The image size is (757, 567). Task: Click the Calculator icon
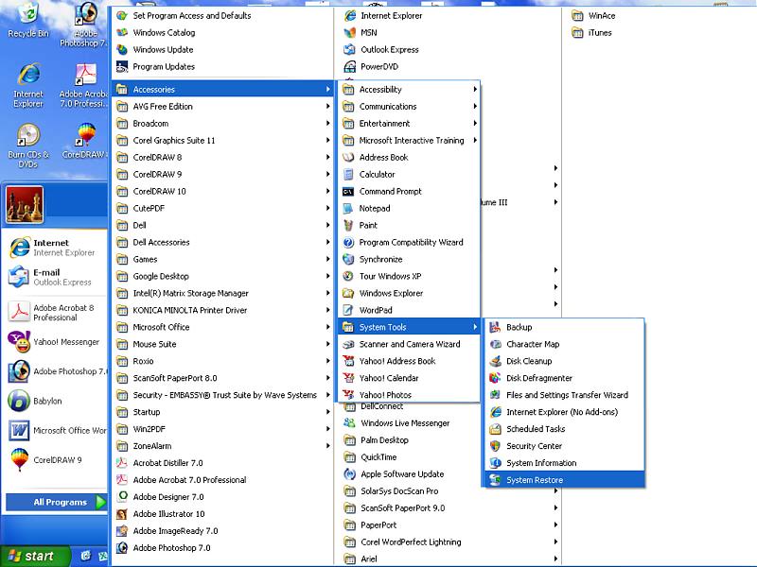348,174
